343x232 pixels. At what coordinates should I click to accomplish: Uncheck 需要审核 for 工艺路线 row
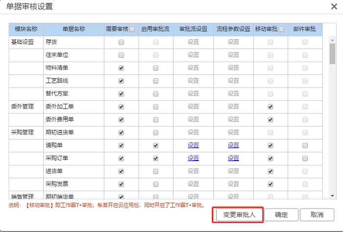121,81
